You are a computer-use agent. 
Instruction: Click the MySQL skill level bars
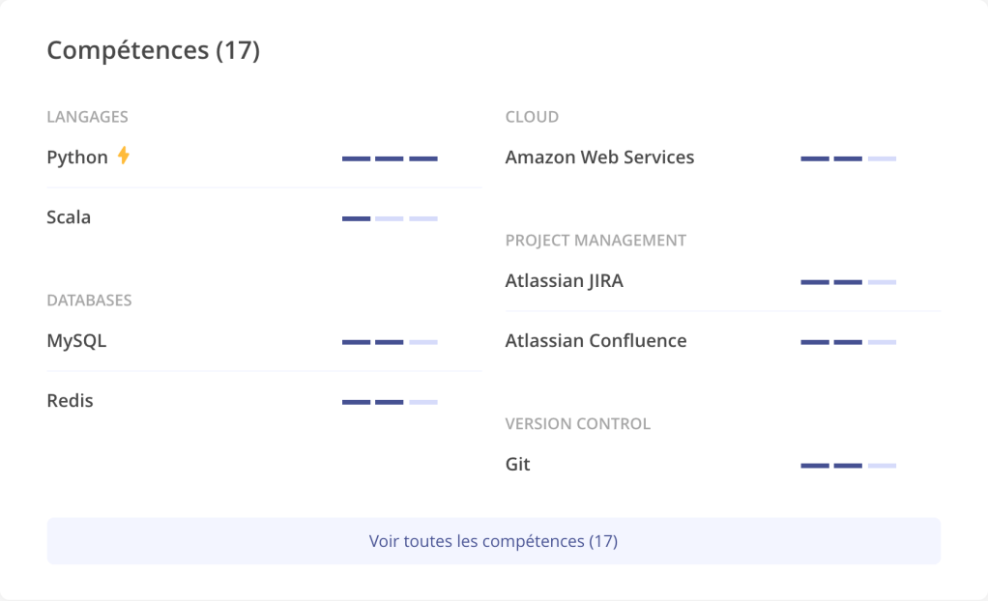click(390, 342)
